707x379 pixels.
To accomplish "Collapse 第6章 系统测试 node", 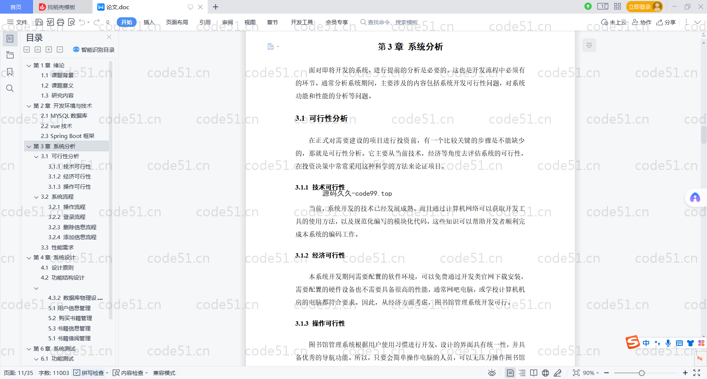I will click(x=29, y=349).
